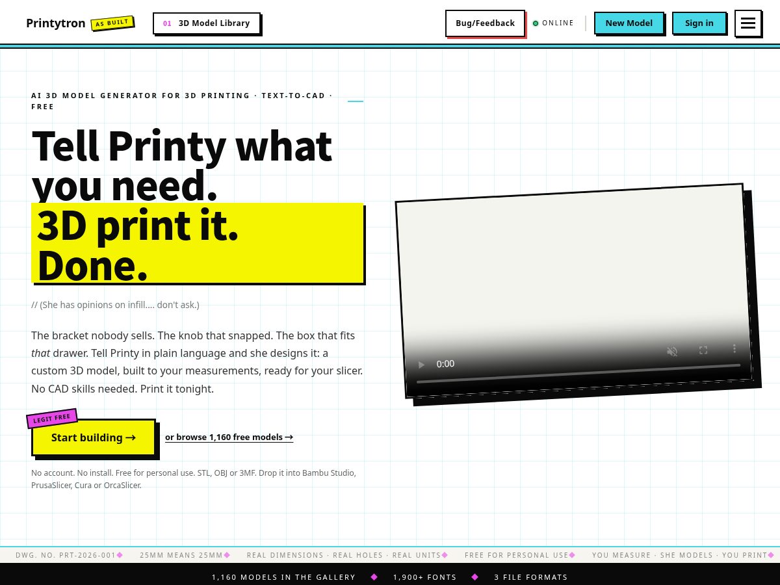The height and width of the screenshot is (585, 780).
Task: Click the ONLINE status indicator
Action: [553, 23]
